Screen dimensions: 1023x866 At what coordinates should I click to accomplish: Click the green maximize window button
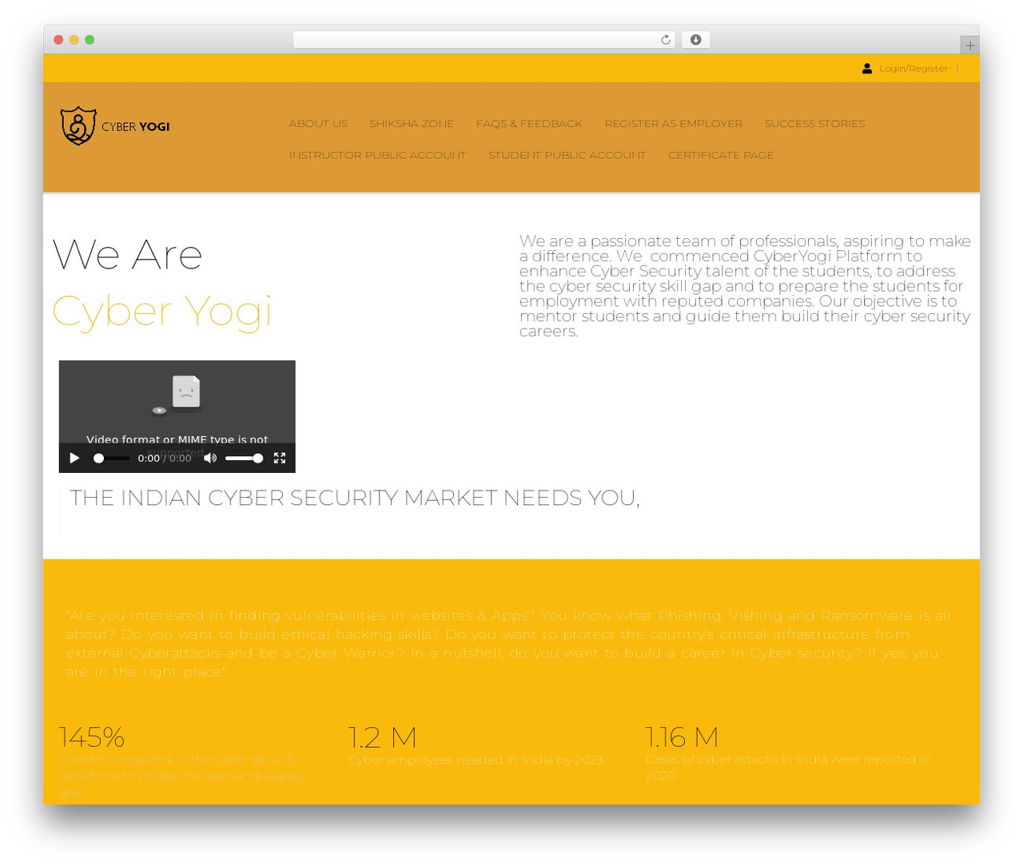tap(90, 40)
